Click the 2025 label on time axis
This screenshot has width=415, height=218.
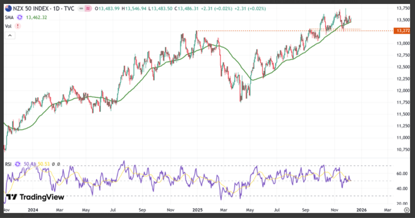coord(197,210)
